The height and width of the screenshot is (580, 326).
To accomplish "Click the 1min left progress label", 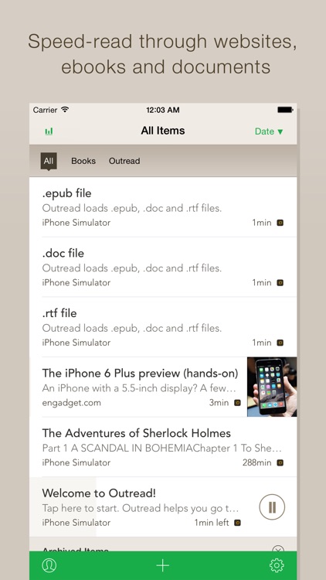I will click(212, 523).
